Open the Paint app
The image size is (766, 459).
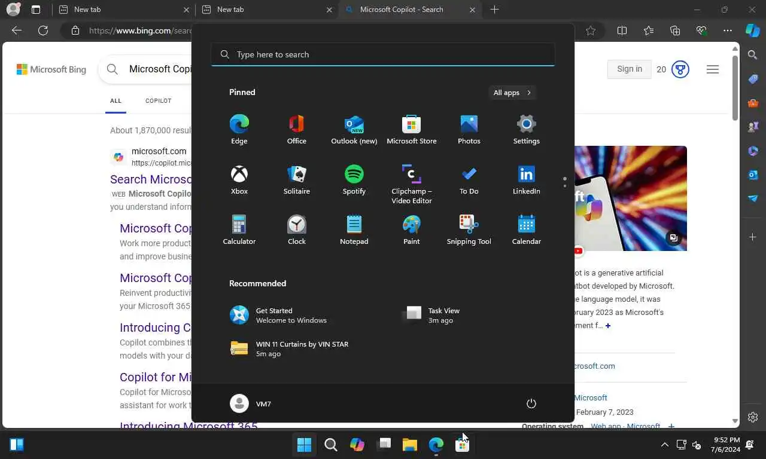click(x=411, y=230)
